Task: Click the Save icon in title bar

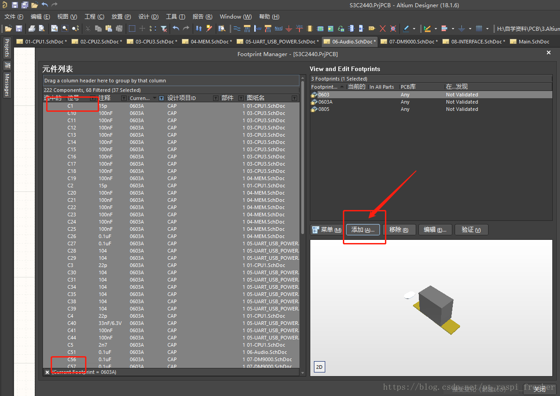Action: [x=15, y=5]
